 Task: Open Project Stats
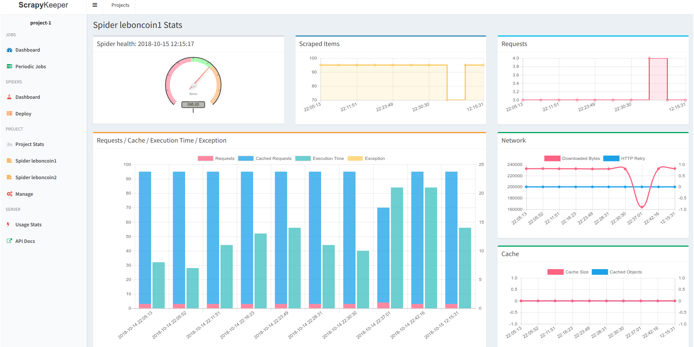(x=29, y=144)
